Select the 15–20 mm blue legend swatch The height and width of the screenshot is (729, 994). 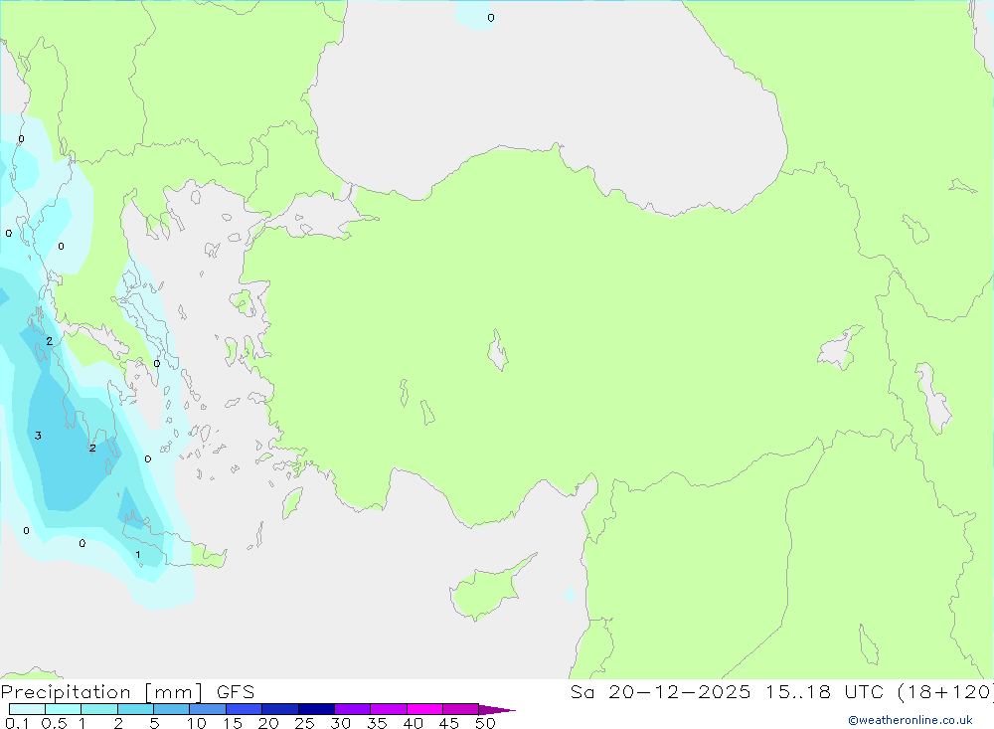tap(244, 709)
